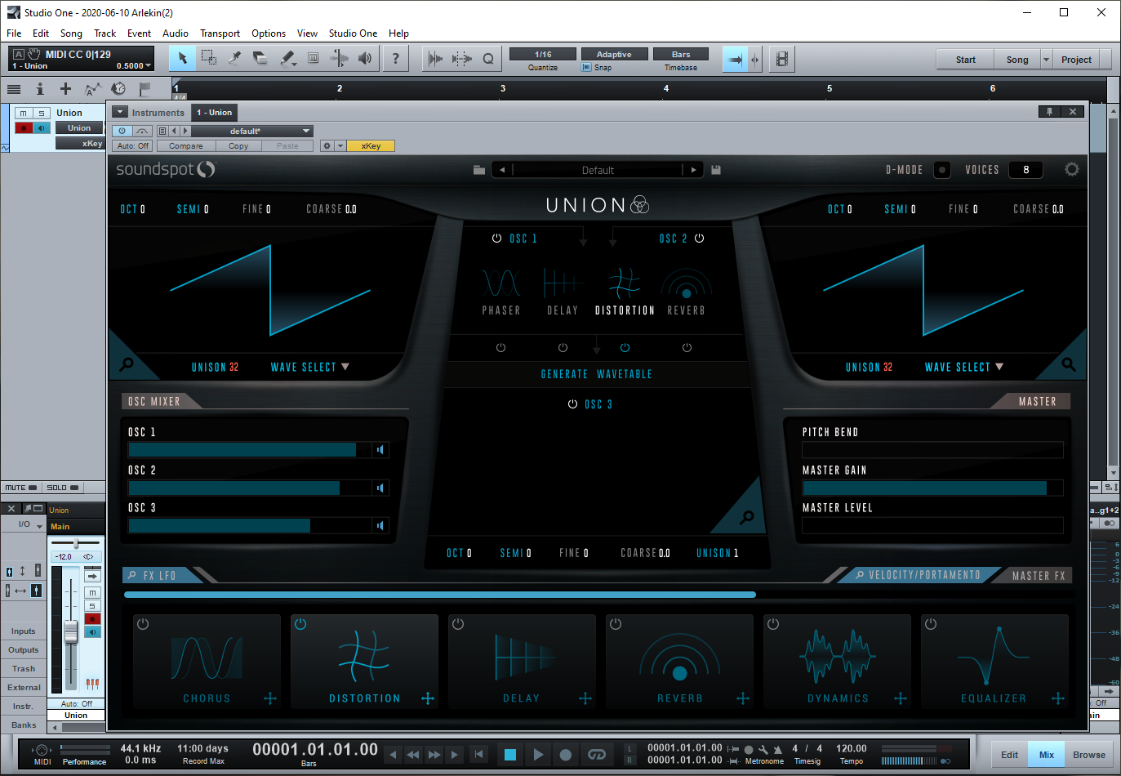Toggle the D-MODE switch
Viewport: 1121px width, 776px height.
[x=942, y=170]
